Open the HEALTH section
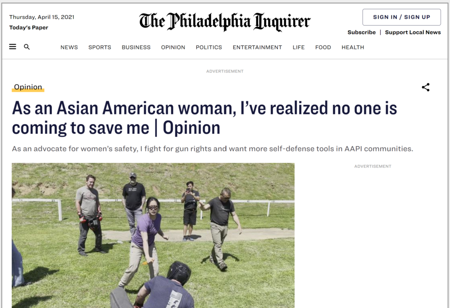Viewport: 450px width, 308px height. [353, 47]
